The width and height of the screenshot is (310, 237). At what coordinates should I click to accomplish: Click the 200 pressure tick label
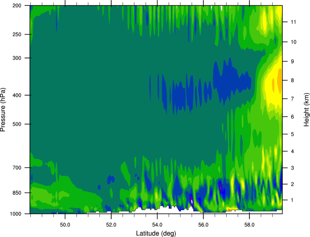pos(17,5)
